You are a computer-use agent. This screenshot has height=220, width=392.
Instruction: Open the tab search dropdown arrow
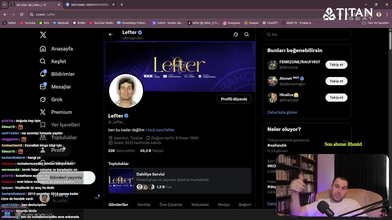tap(4, 5)
